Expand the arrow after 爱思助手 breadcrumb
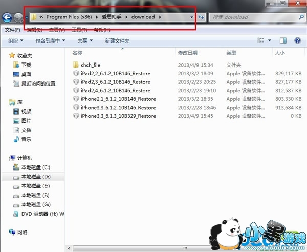The image size is (307, 252). tap(126, 17)
